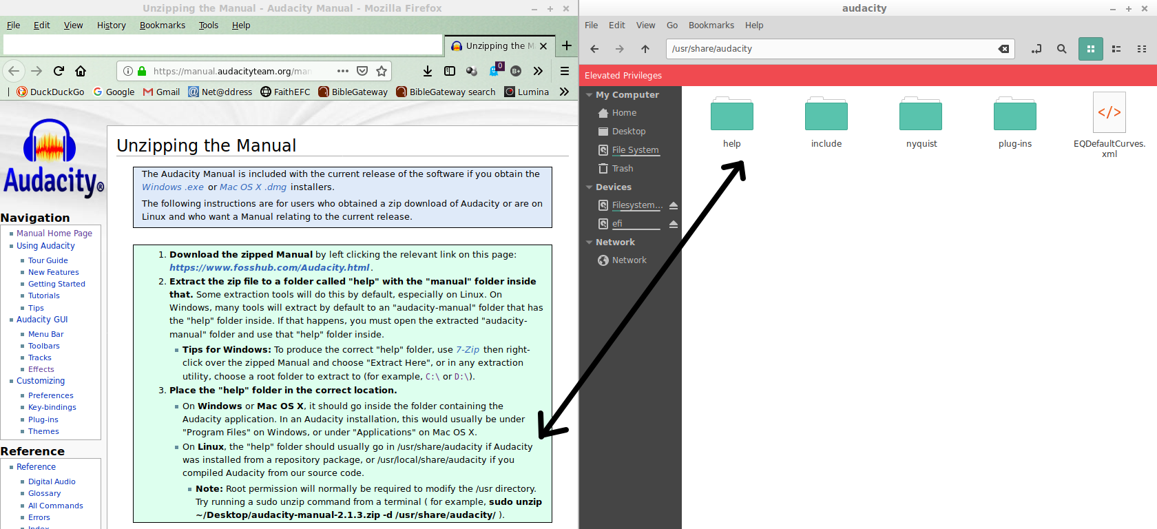Open the file manager Go menu
1157x529 pixels.
pos(672,25)
